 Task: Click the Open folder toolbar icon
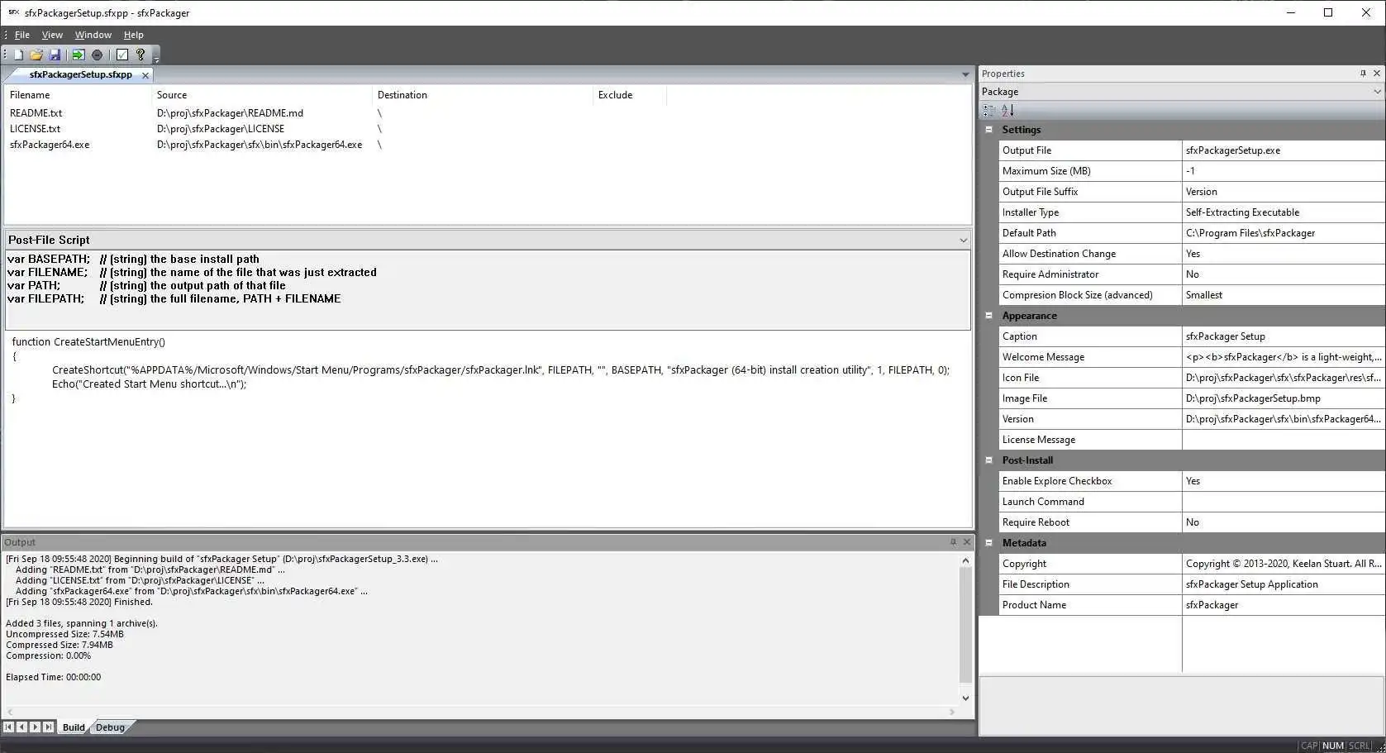36,55
